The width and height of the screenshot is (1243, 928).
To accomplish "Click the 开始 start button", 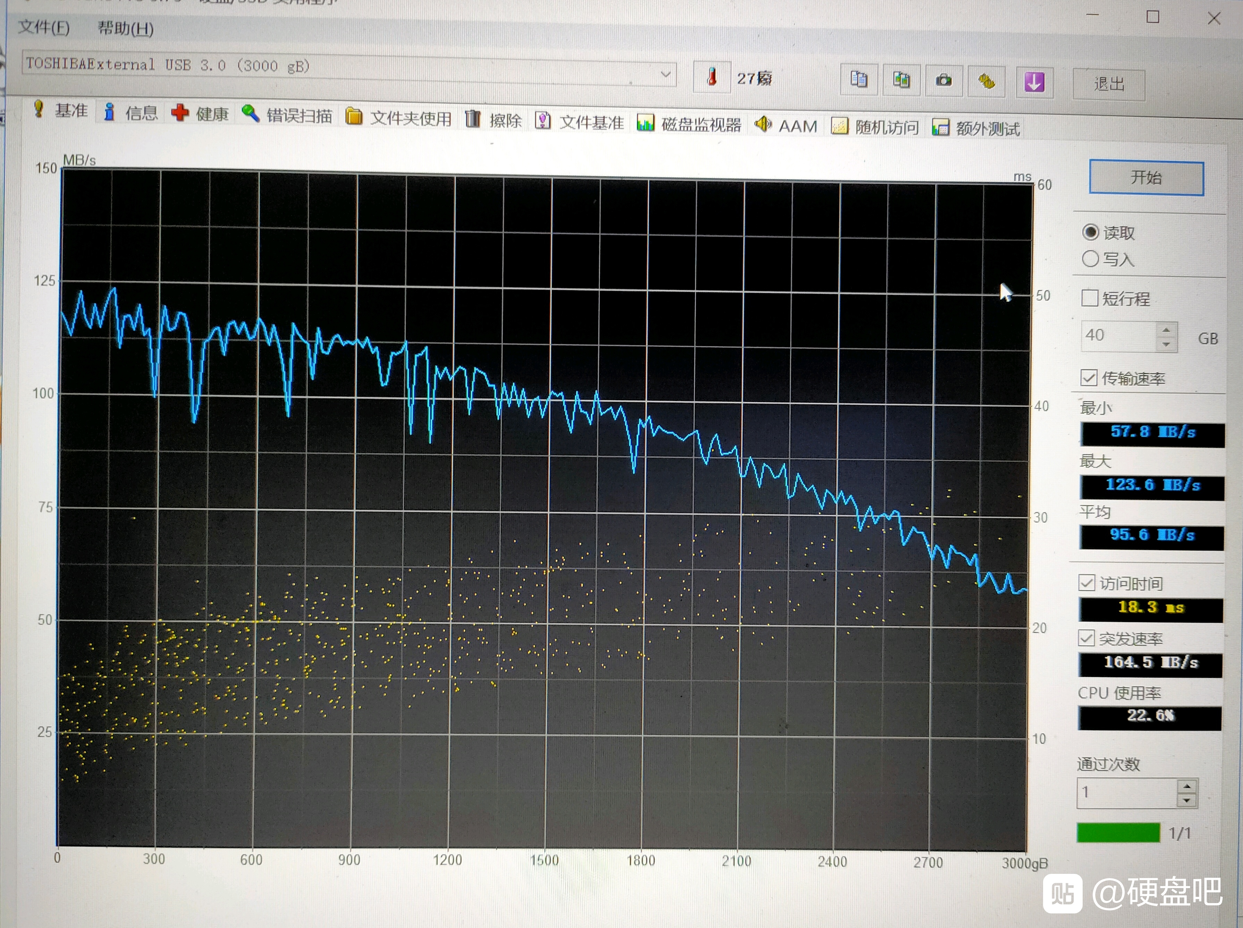I will [1147, 178].
